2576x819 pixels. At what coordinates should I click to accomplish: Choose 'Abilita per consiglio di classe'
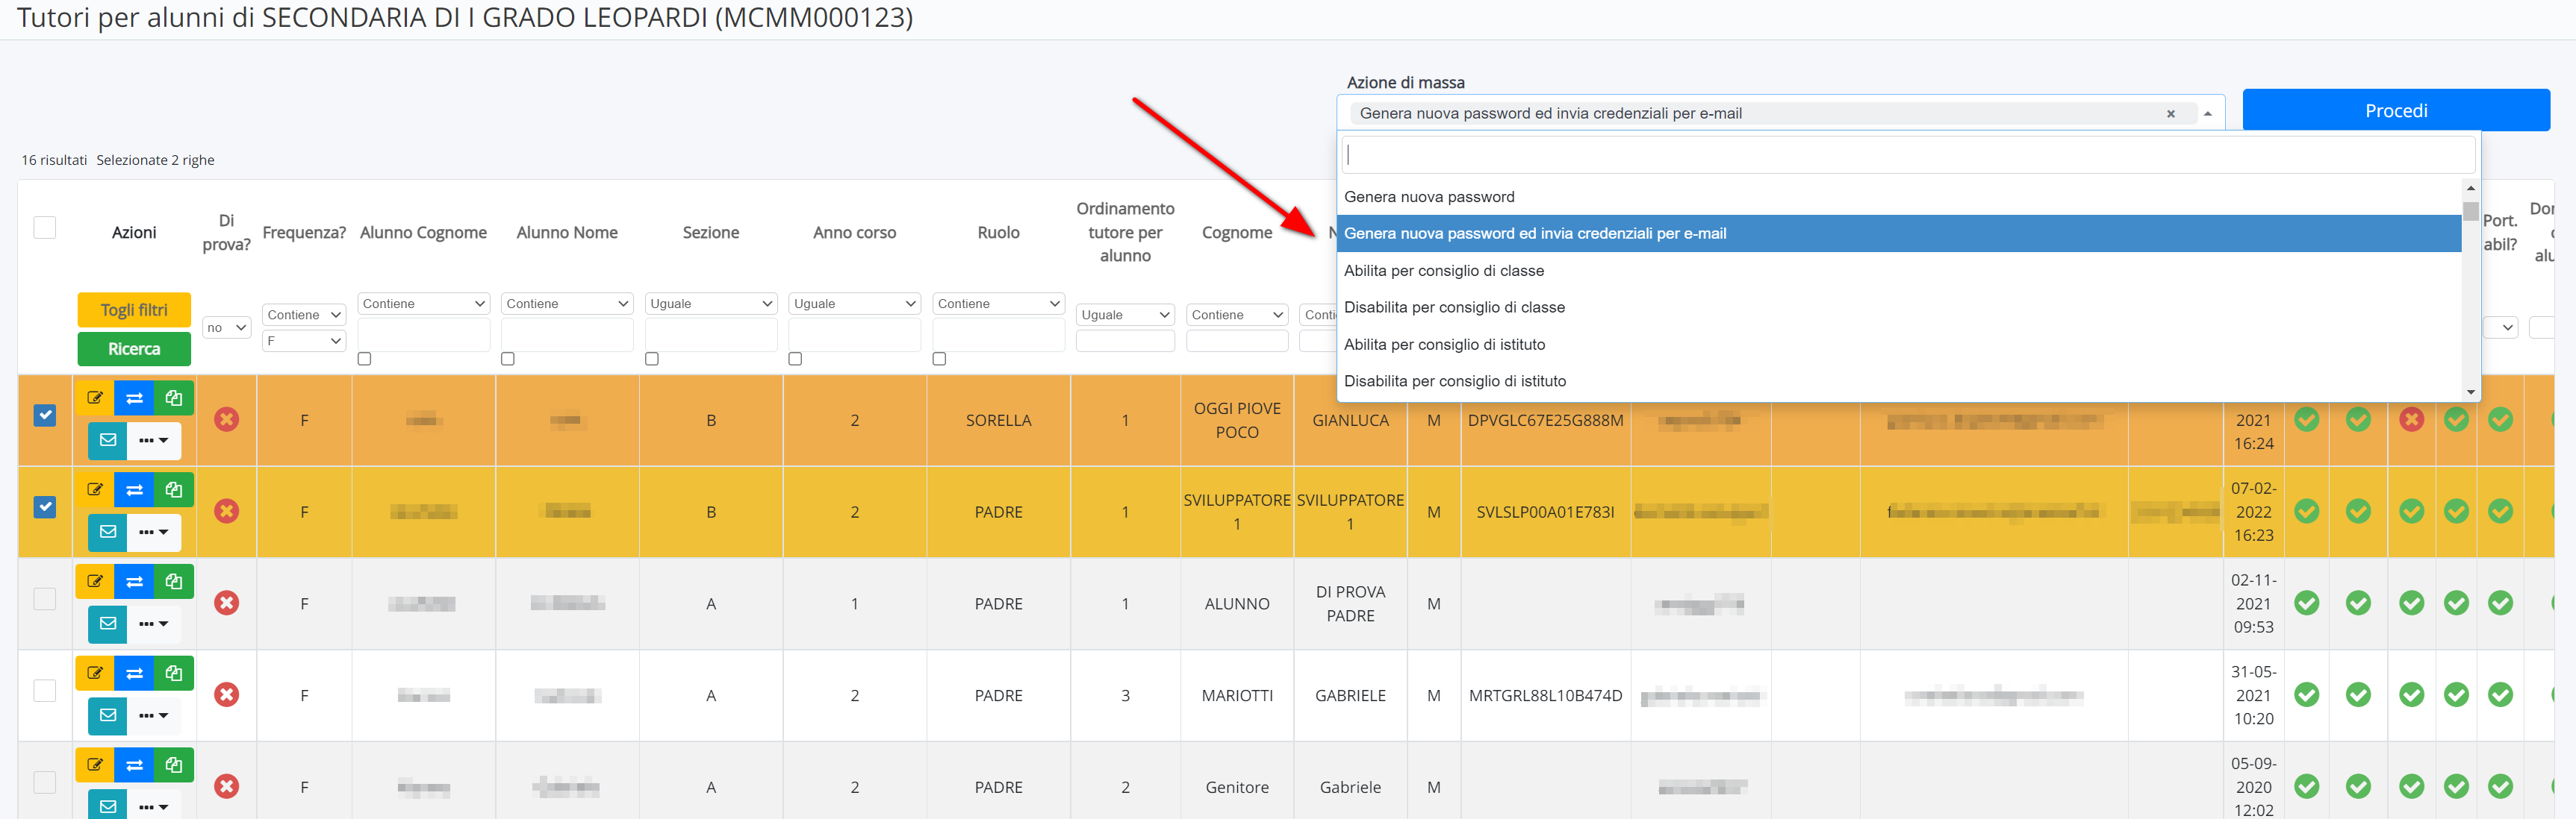coord(1898,271)
